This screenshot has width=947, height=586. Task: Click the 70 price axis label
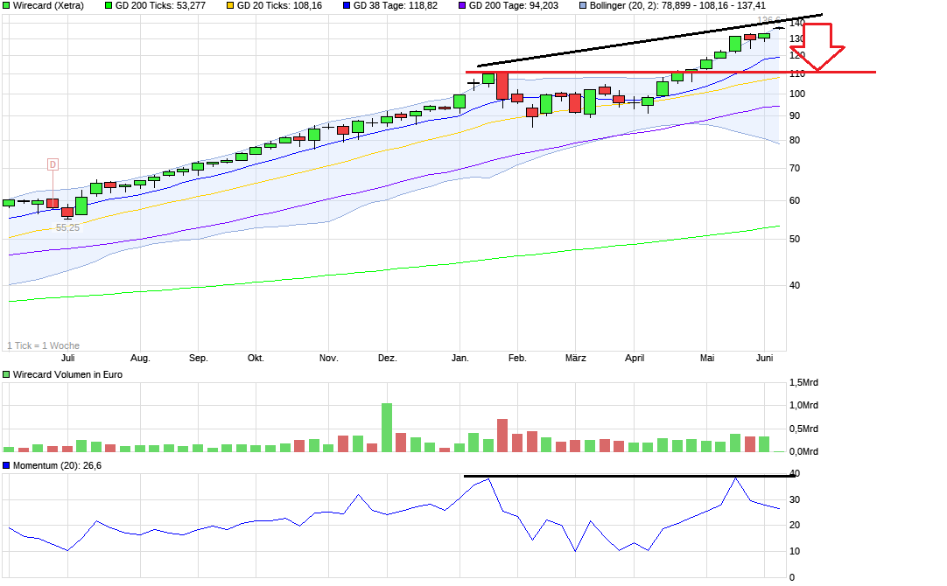[x=795, y=169]
